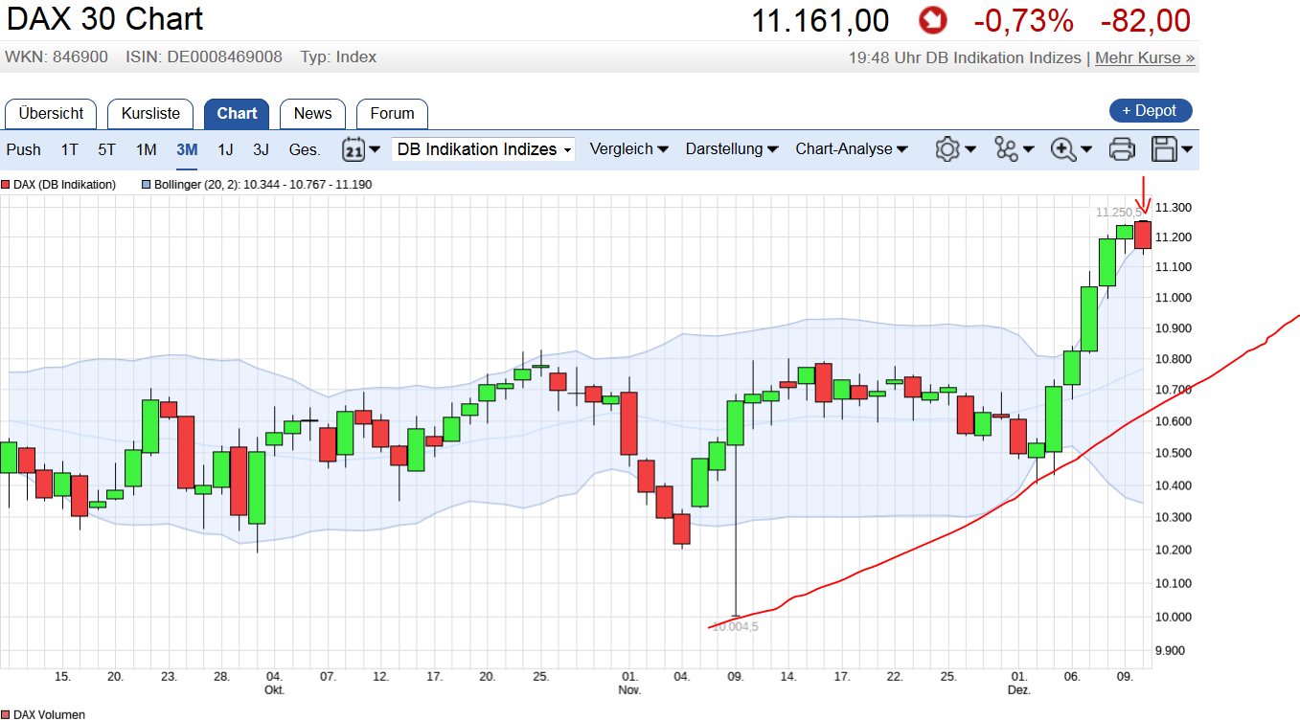Click the WKN: 846900 text

[x=57, y=57]
